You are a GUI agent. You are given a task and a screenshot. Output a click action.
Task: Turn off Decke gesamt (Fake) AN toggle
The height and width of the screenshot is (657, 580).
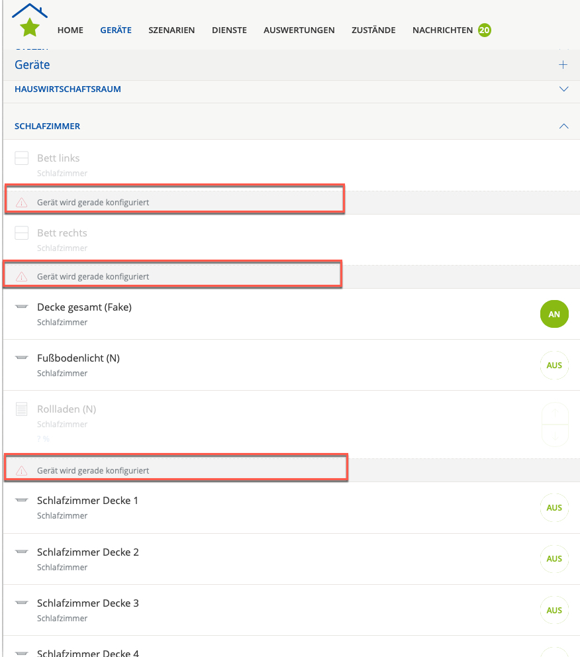coord(554,314)
